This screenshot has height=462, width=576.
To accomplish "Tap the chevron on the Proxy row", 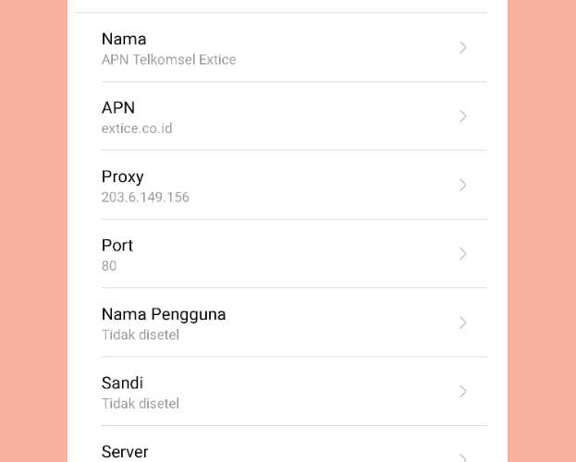I will click(463, 185).
